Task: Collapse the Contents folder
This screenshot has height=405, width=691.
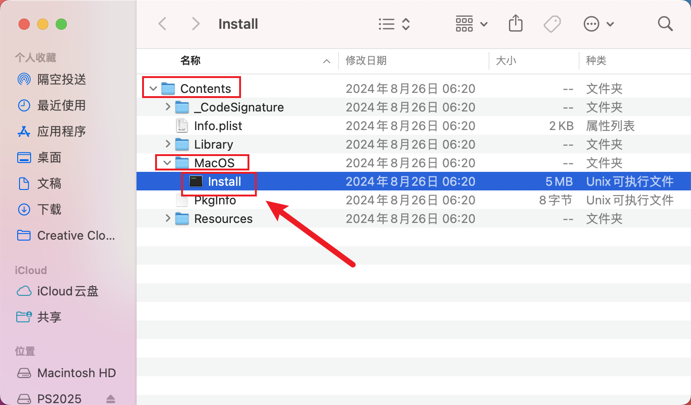Action: pyautogui.click(x=153, y=88)
